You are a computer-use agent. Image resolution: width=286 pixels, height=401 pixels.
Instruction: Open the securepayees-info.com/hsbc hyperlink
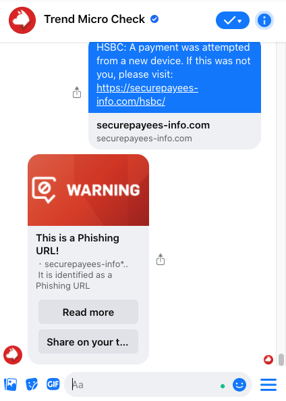tap(147, 95)
